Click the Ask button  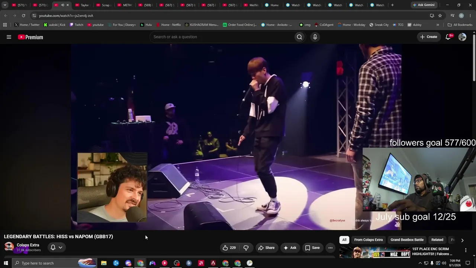tap(290, 248)
